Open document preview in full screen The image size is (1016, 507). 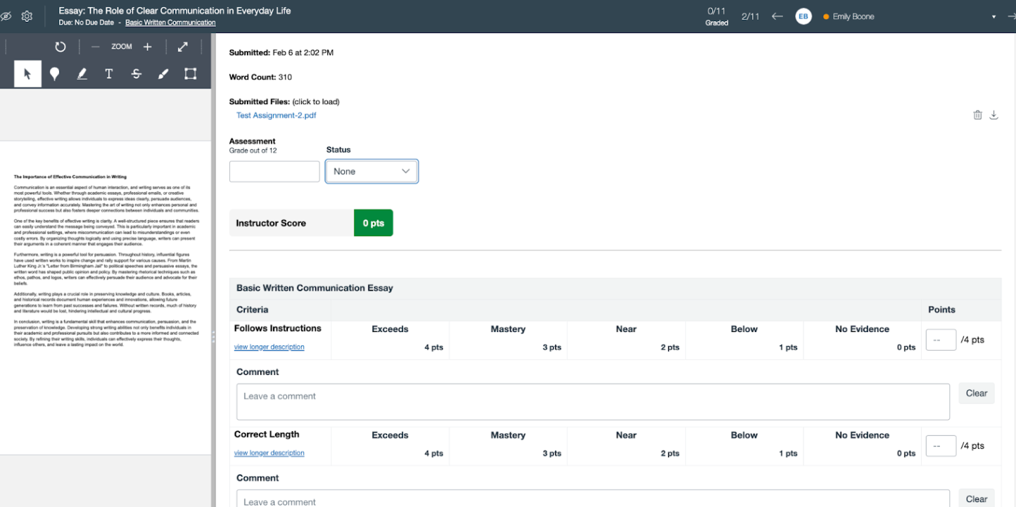183,47
